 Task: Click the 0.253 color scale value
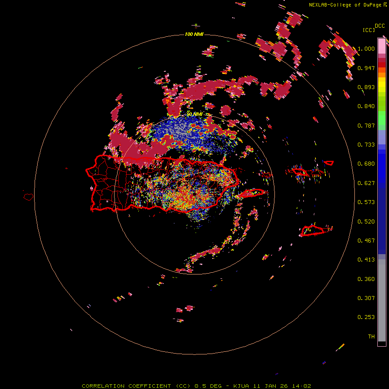tap(366, 317)
